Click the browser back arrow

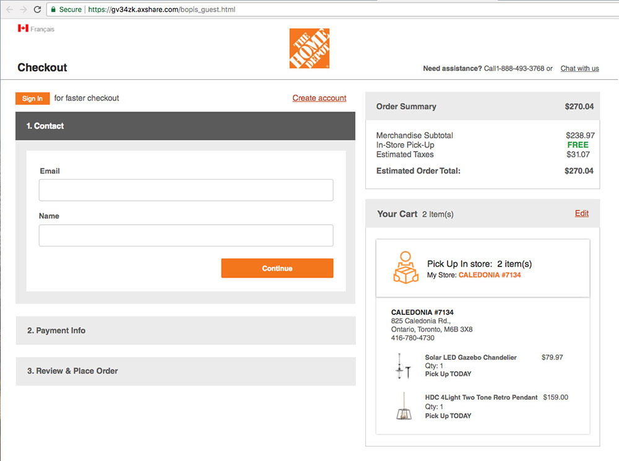point(8,9)
